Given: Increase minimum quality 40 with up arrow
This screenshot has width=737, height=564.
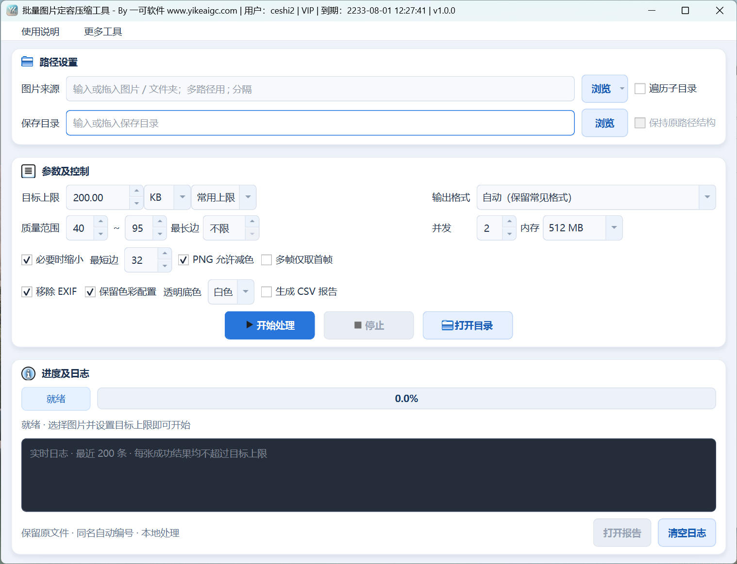Looking at the screenshot, I should (100, 222).
